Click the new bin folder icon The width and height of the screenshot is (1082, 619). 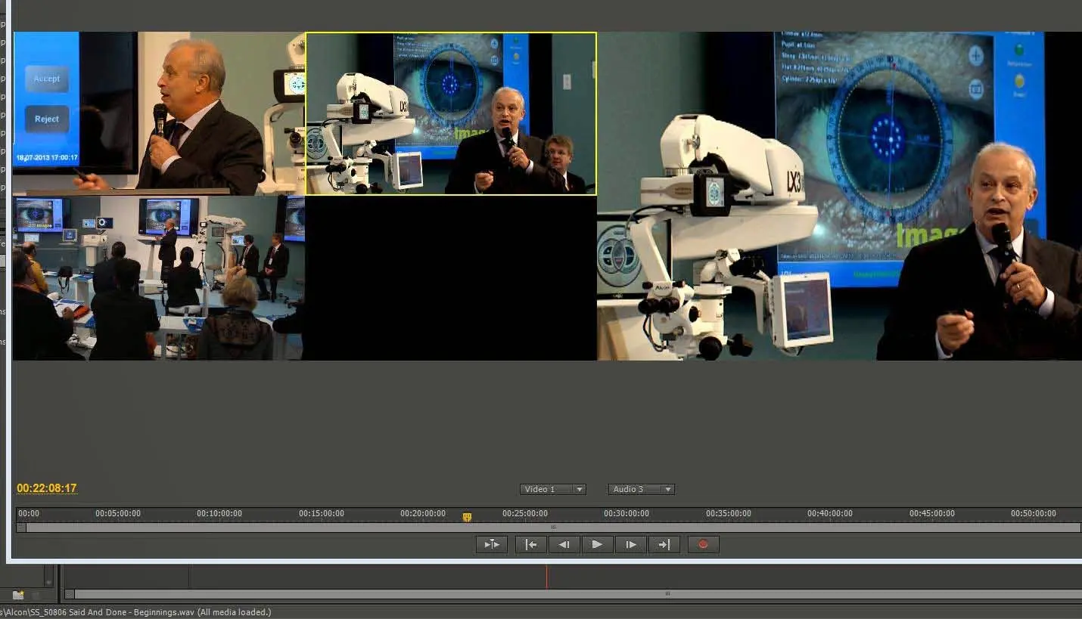tap(18, 595)
